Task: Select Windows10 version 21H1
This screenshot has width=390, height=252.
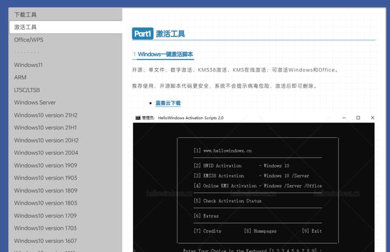Action: (x=66, y=128)
